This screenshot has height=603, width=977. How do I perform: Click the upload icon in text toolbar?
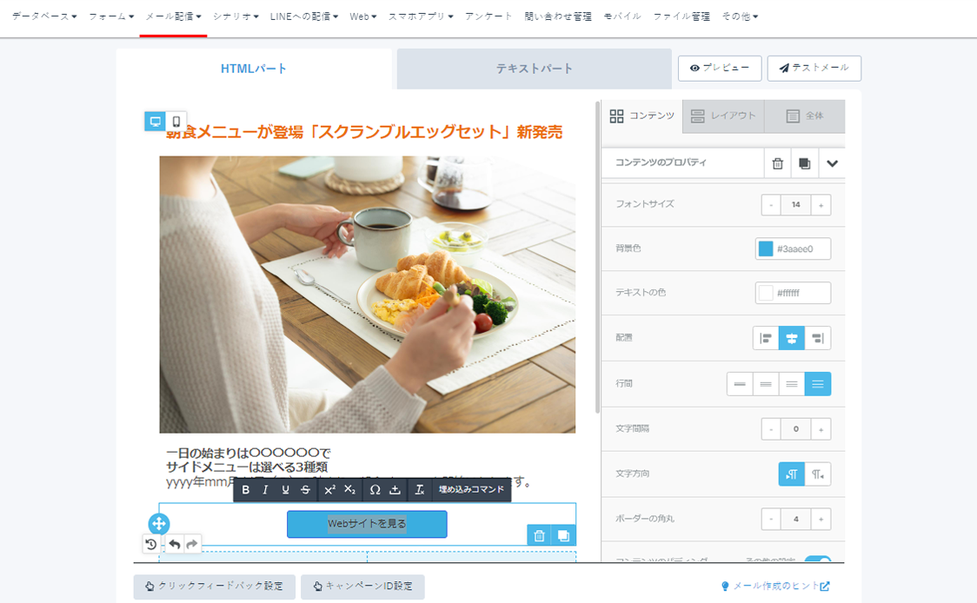coord(395,490)
